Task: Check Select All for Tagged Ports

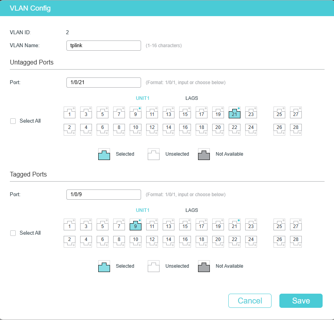Action: click(x=13, y=233)
